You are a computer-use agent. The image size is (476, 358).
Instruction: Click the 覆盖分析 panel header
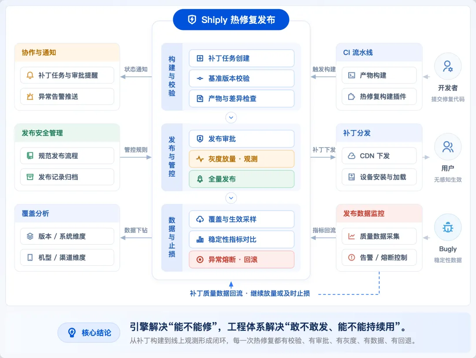67,214
